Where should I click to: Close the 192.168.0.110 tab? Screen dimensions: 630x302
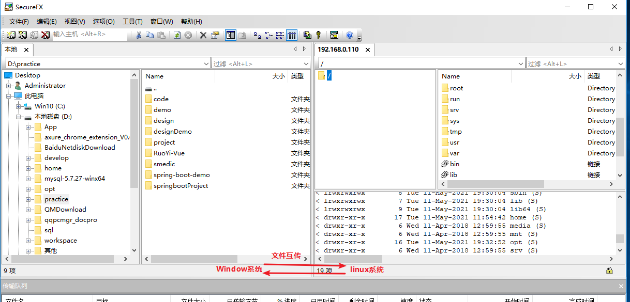pos(368,50)
